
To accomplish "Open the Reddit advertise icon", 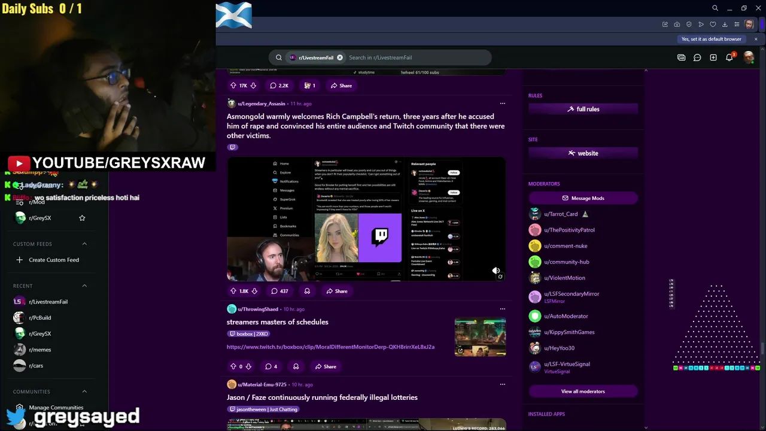I will tap(681, 57).
